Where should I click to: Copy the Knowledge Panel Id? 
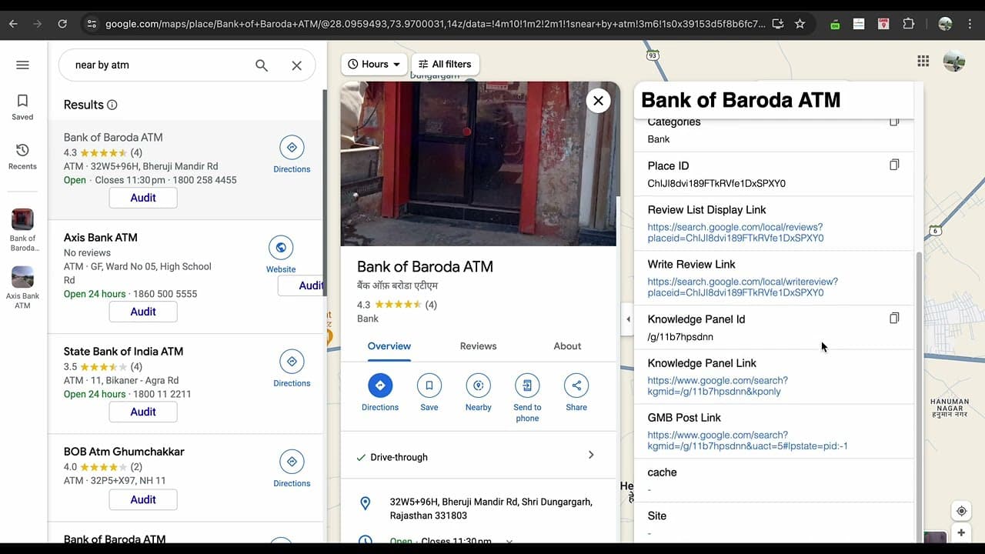[x=894, y=318]
